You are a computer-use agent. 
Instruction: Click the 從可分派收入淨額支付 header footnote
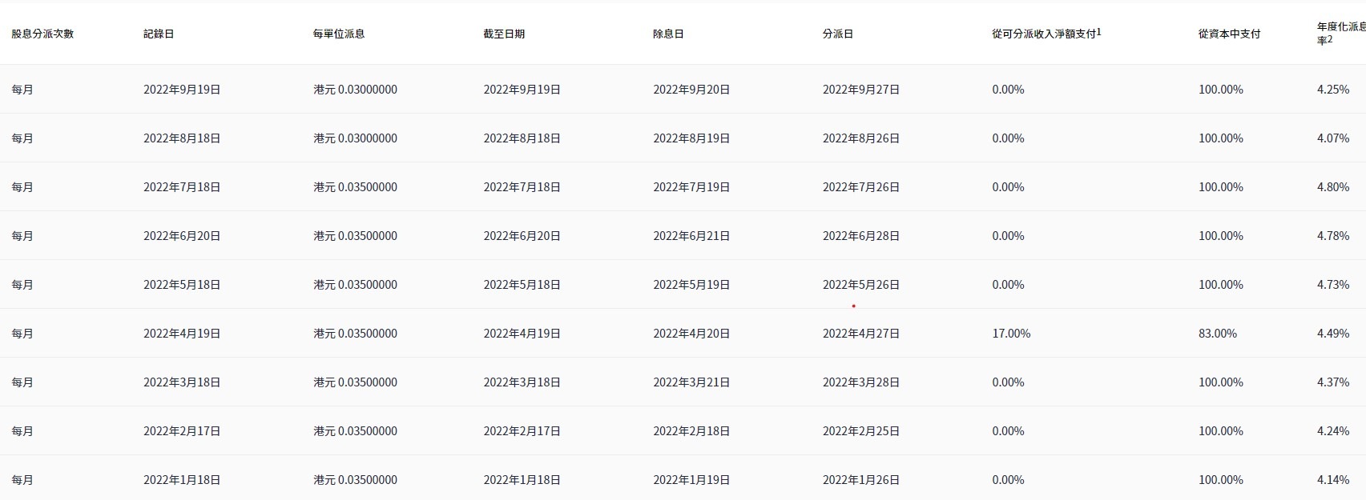tap(1099, 32)
